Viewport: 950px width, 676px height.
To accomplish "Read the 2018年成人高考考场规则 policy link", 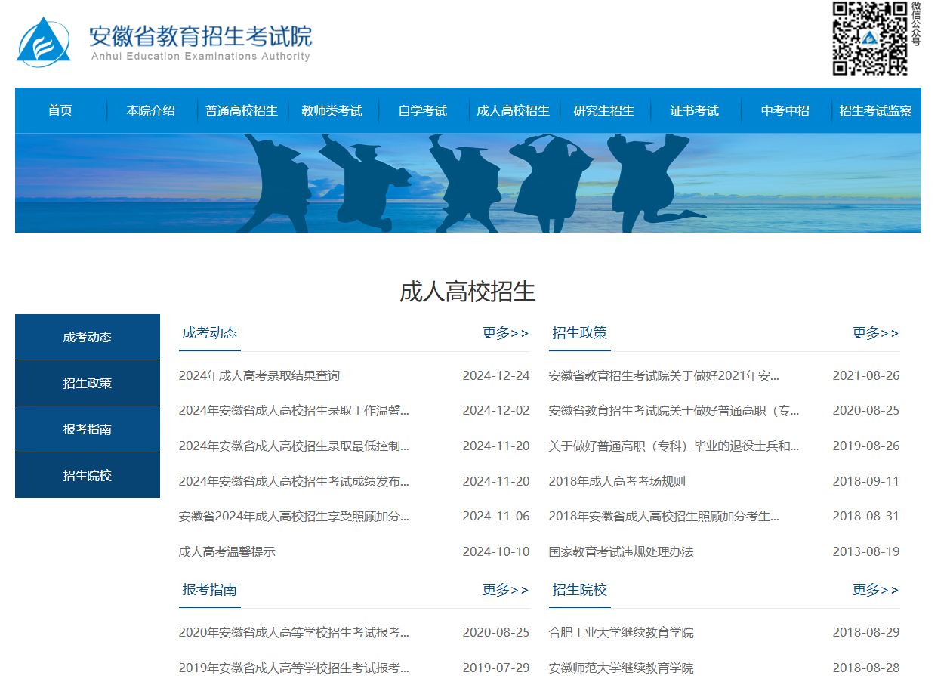I will tap(617, 481).
